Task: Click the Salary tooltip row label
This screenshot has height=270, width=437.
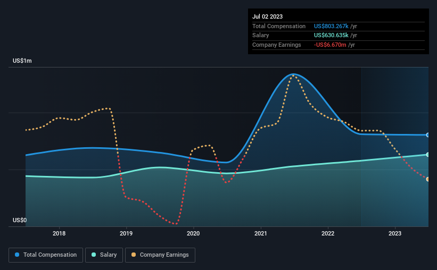Action: click(x=261, y=36)
